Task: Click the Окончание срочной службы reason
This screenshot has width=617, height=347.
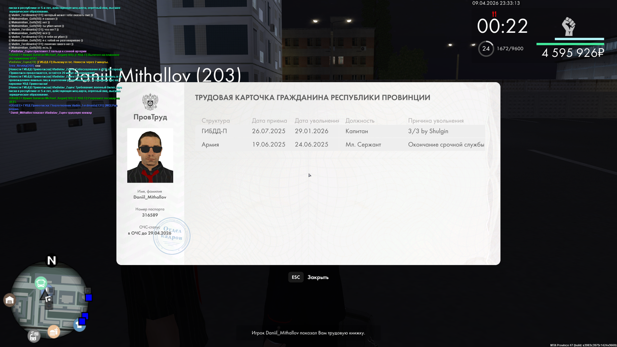Action: point(446,145)
